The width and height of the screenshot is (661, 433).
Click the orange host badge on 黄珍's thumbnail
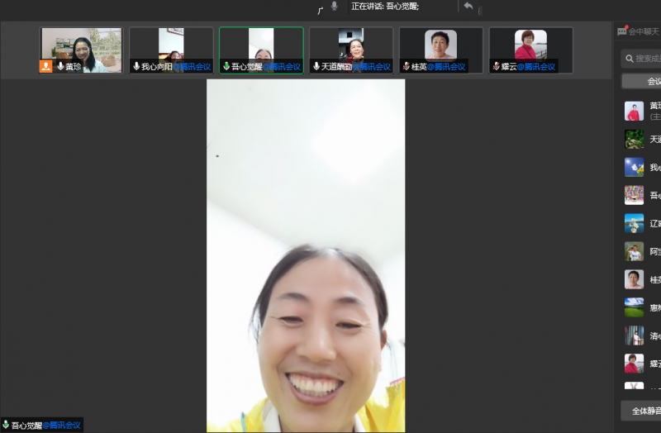tap(45, 66)
